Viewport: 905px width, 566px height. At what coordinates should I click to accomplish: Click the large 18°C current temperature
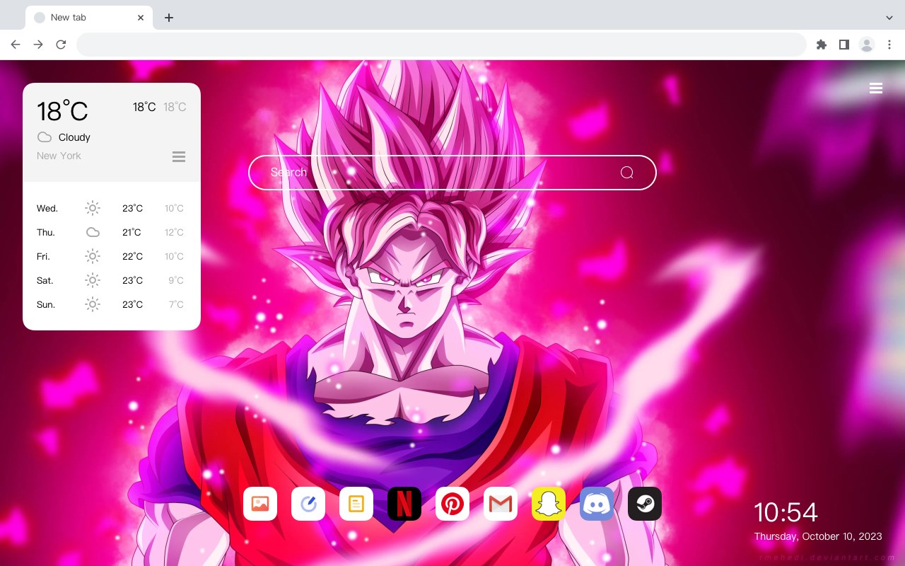coord(62,111)
